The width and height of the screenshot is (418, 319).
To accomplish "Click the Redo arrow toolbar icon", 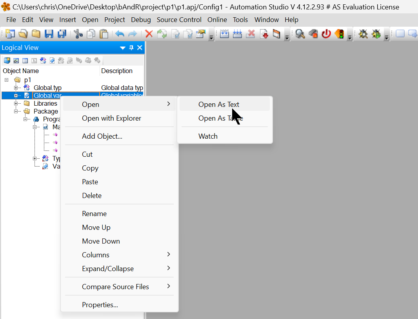I will tap(133, 34).
